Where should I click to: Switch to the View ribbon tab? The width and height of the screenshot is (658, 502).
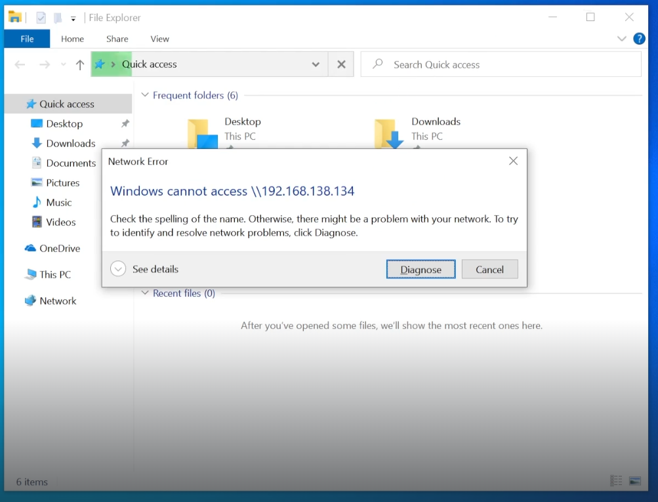pos(159,39)
